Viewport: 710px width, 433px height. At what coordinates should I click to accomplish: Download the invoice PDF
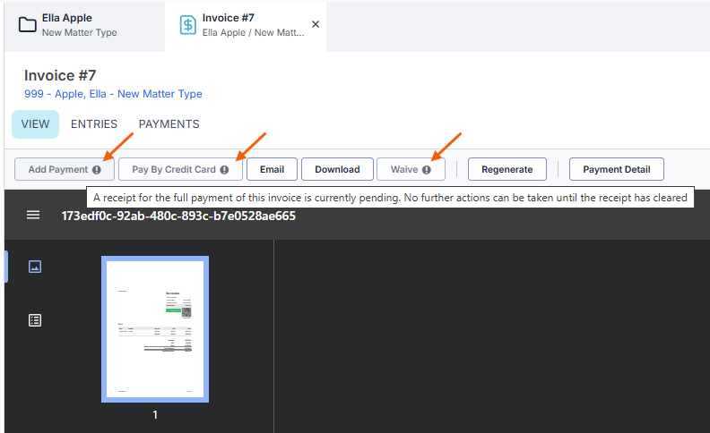click(337, 169)
